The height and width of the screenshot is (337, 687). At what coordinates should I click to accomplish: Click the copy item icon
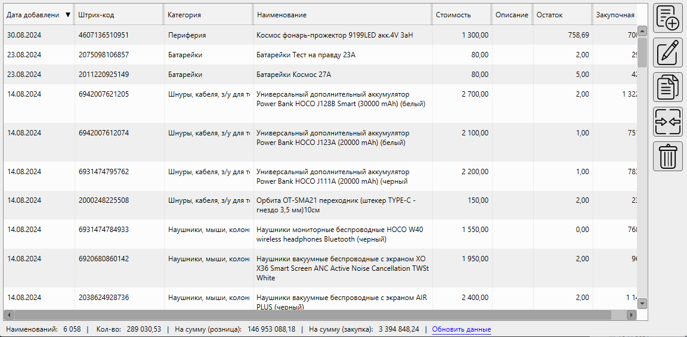pyautogui.click(x=668, y=87)
